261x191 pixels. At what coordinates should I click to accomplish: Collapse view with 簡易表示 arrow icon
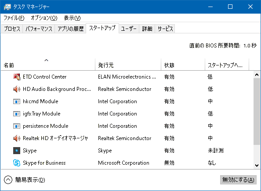point(8,180)
